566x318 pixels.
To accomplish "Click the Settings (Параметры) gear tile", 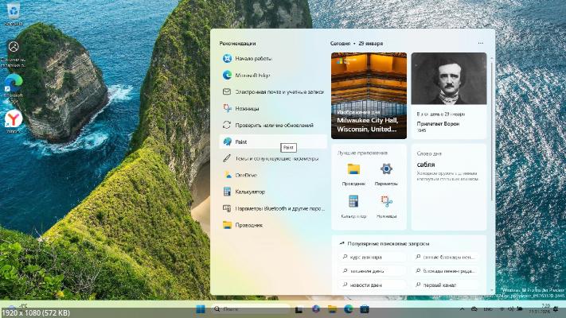I will pos(386,169).
